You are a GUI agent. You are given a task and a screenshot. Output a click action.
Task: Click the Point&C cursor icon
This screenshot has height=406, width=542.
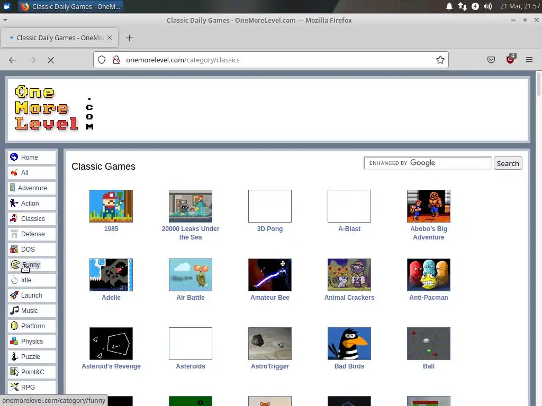[x=14, y=372]
